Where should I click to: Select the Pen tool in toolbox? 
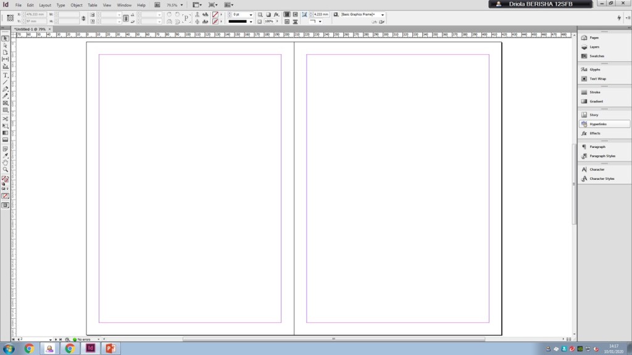point(6,89)
